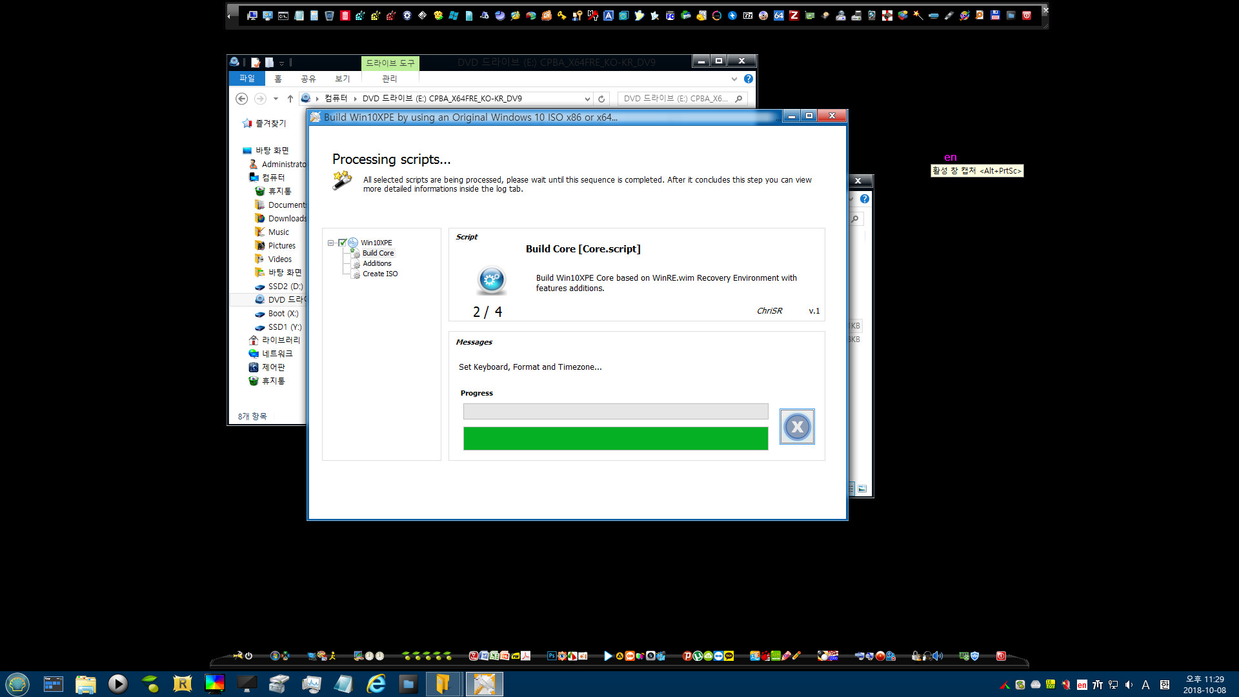
Task: Expand the Explorer ribbon with chevron
Action: click(x=734, y=79)
